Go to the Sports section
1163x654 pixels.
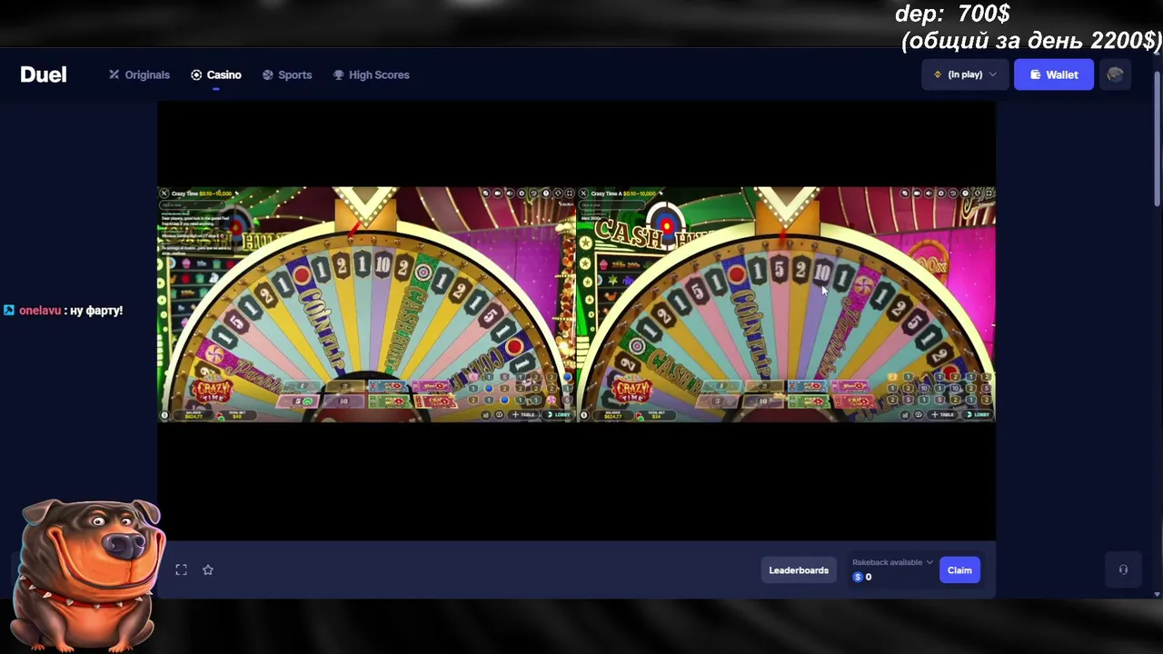click(x=287, y=74)
